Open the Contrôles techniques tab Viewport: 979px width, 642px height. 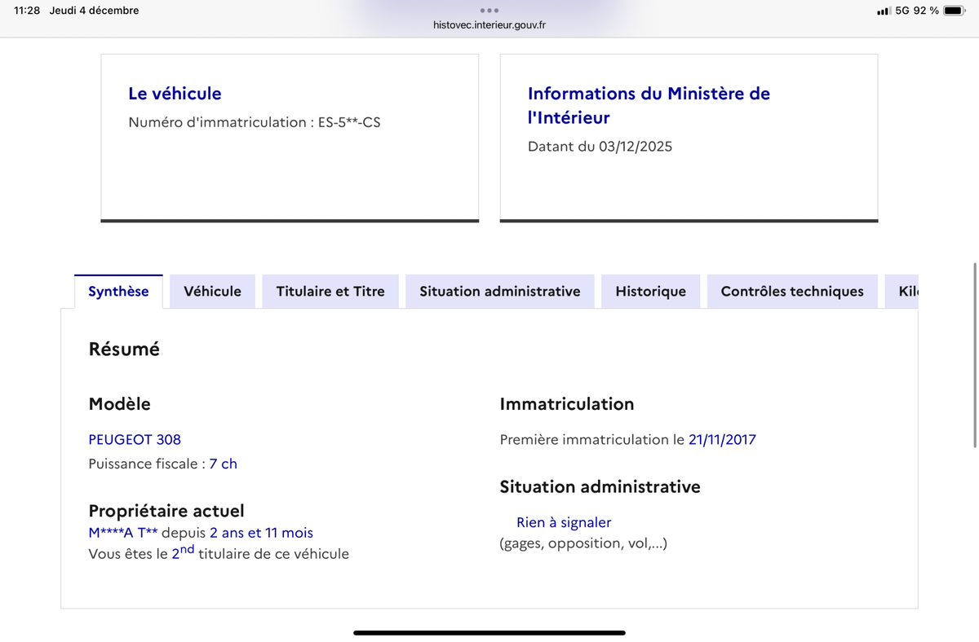point(792,292)
